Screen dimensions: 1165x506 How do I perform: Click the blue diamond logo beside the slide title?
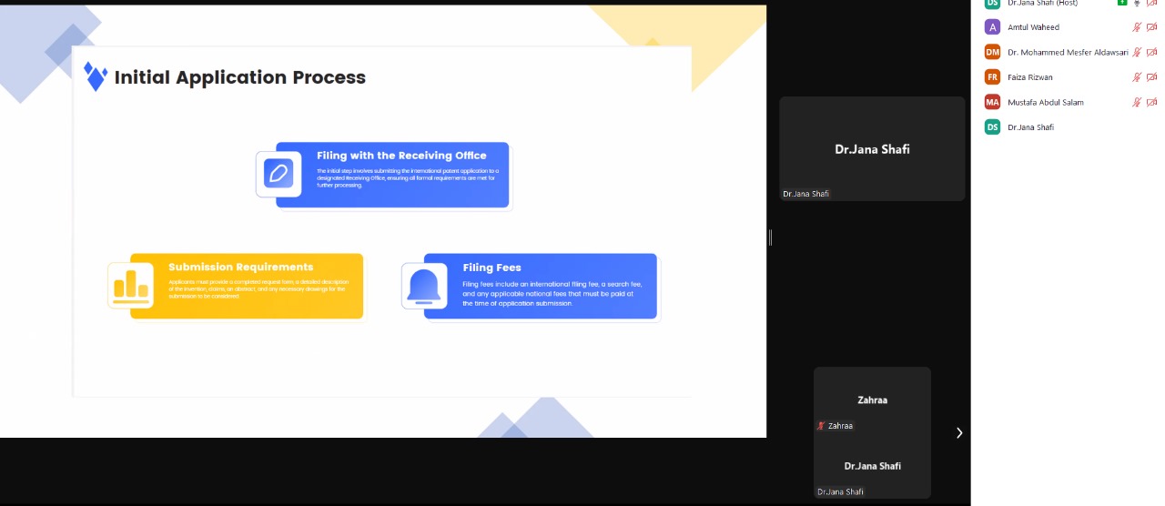(95, 76)
